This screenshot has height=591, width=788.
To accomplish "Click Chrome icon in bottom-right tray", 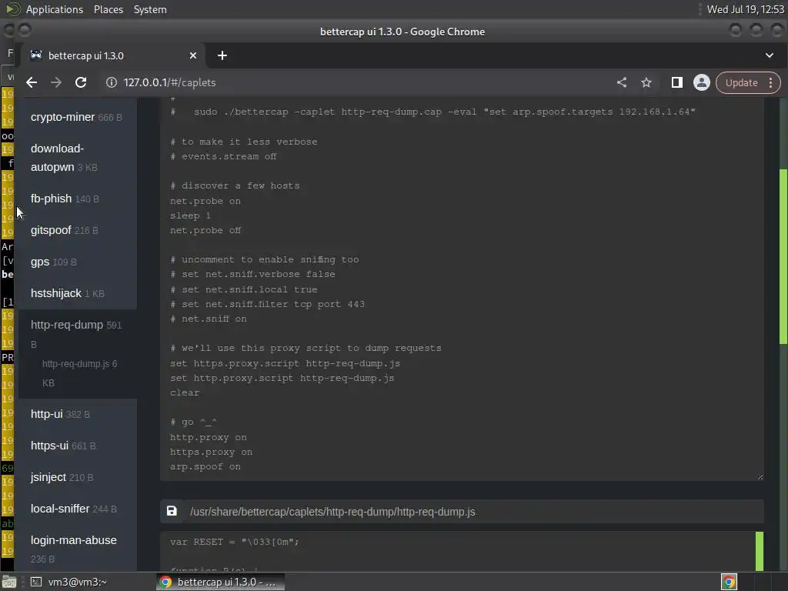I will point(729,582).
